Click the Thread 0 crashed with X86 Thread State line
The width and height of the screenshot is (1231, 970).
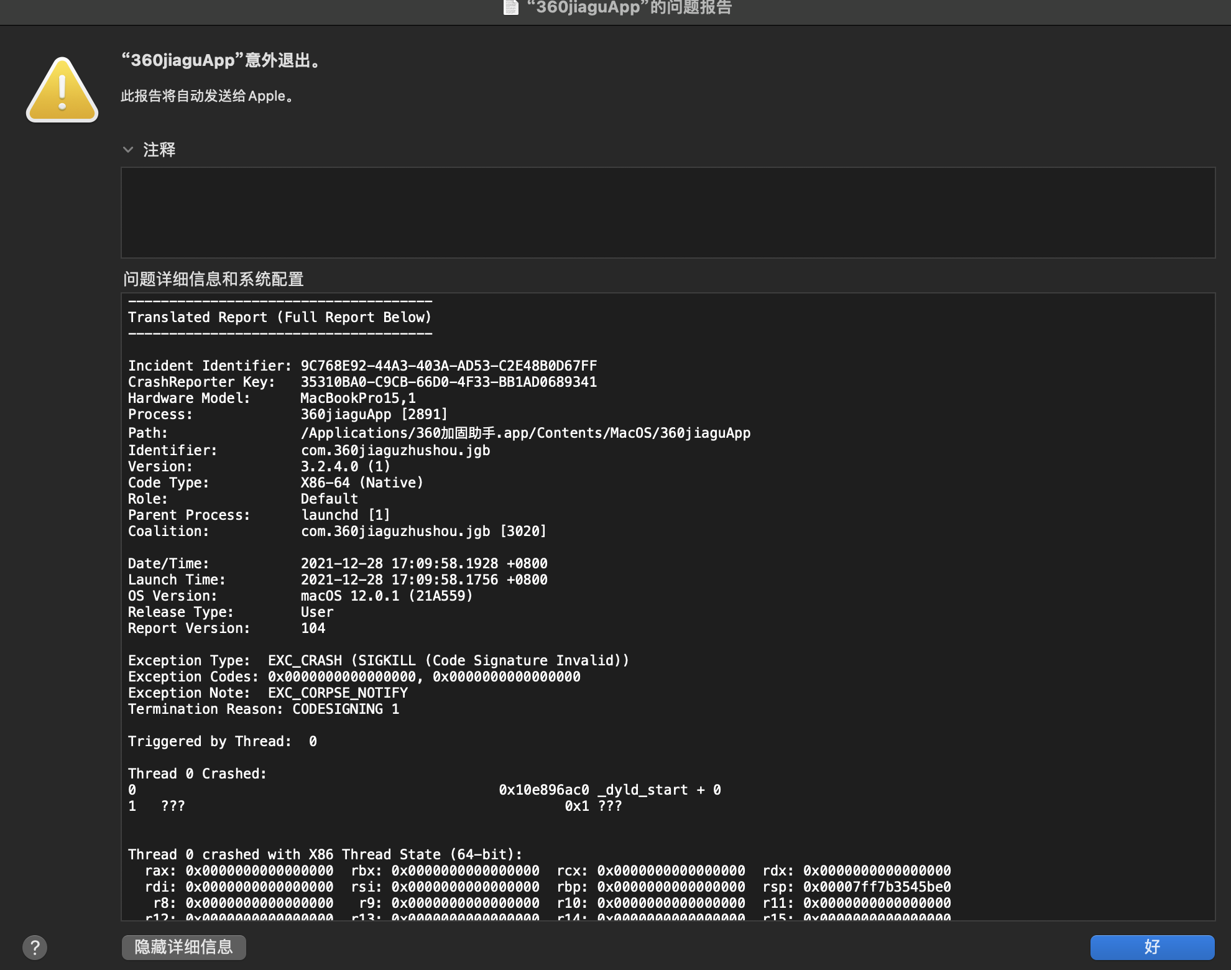[325, 854]
